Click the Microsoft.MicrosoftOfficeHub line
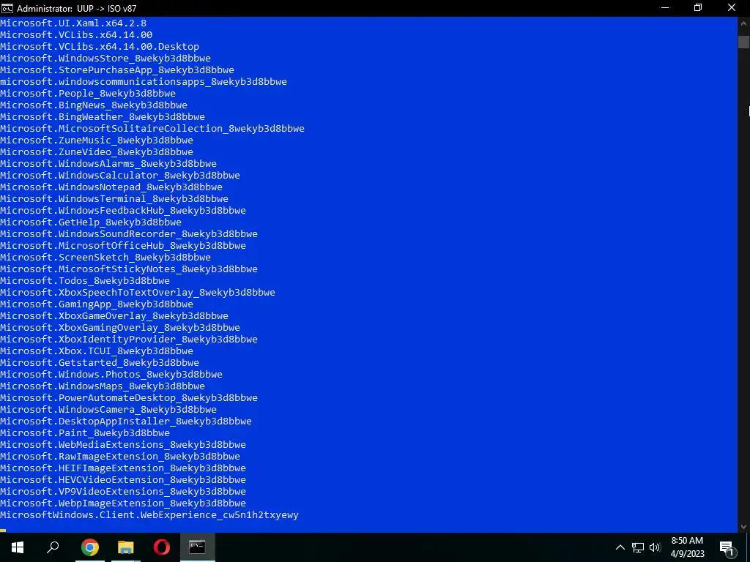 click(x=123, y=246)
